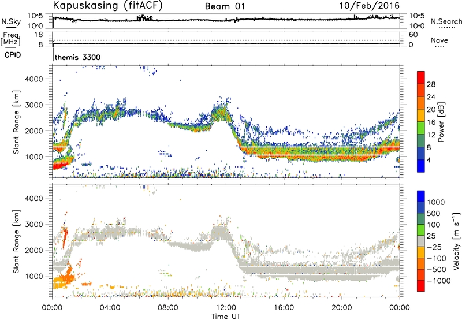
Task: Click the power echo peak near 12:00 UT
Action: pyautogui.click(x=221, y=113)
